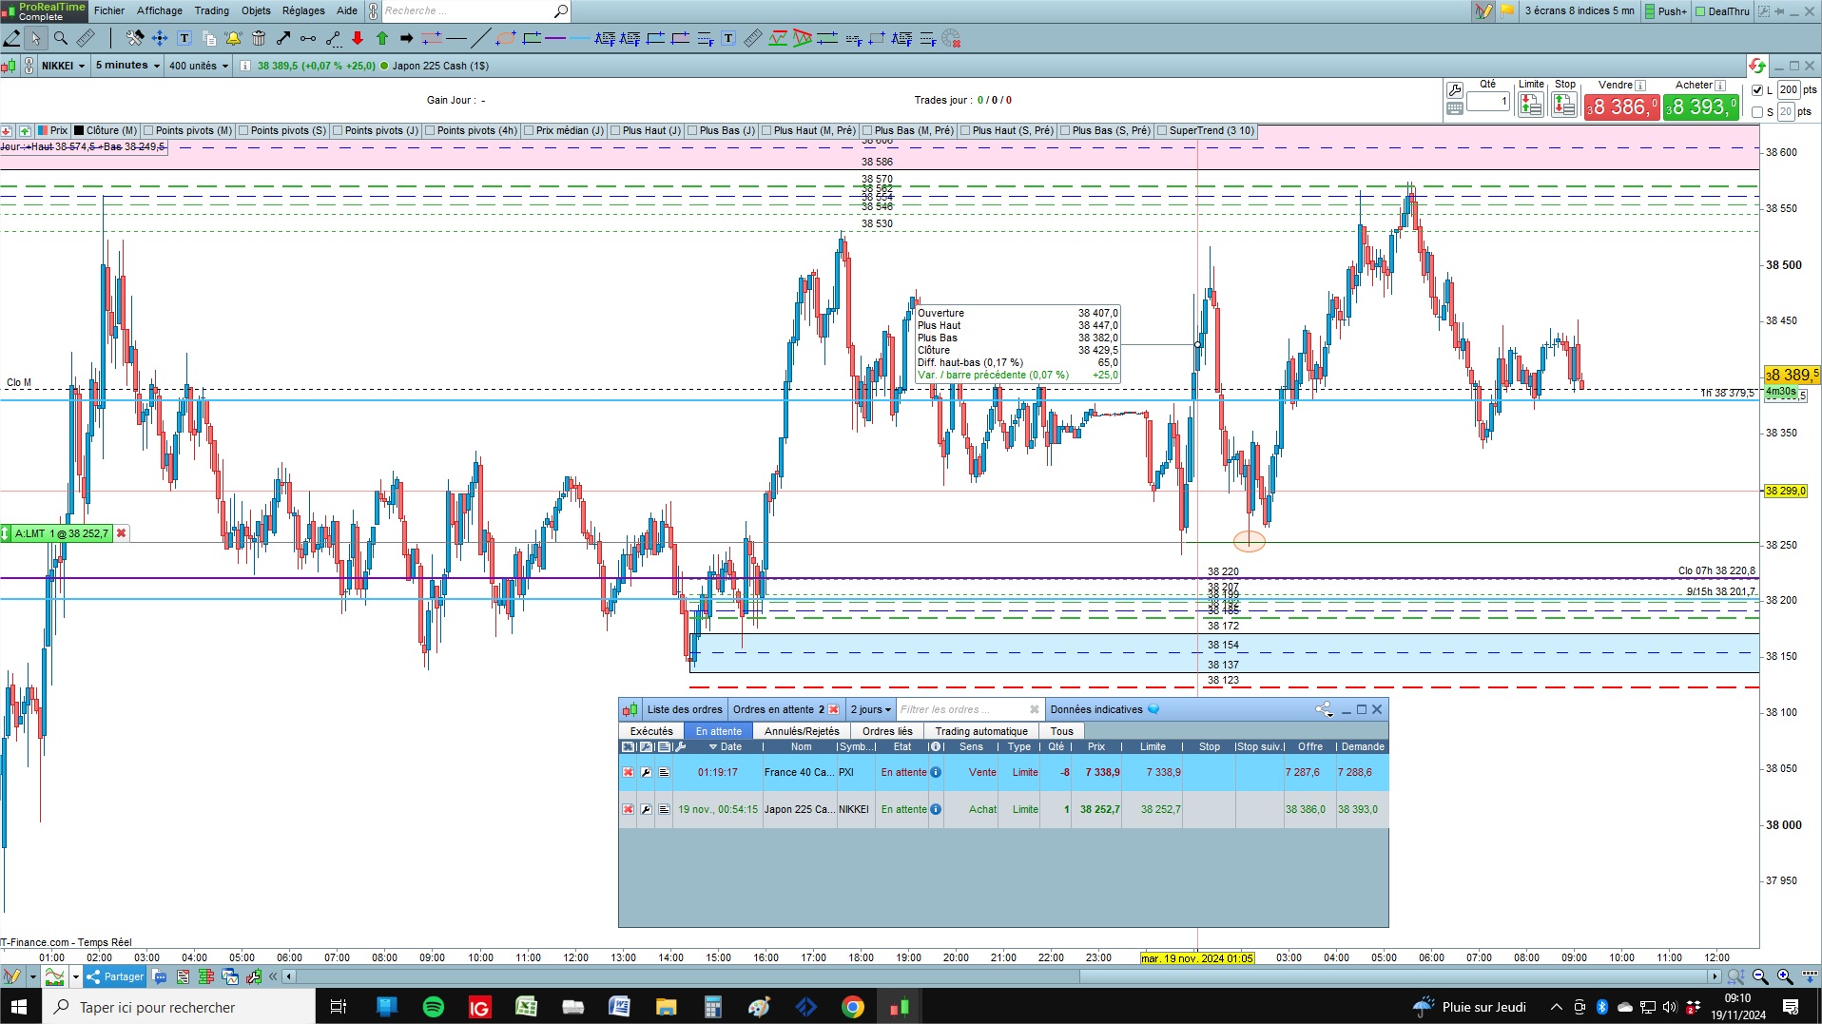Screen dimensions: 1822x1024
Task: Zoom out the chart time axis
Action: click(1760, 976)
